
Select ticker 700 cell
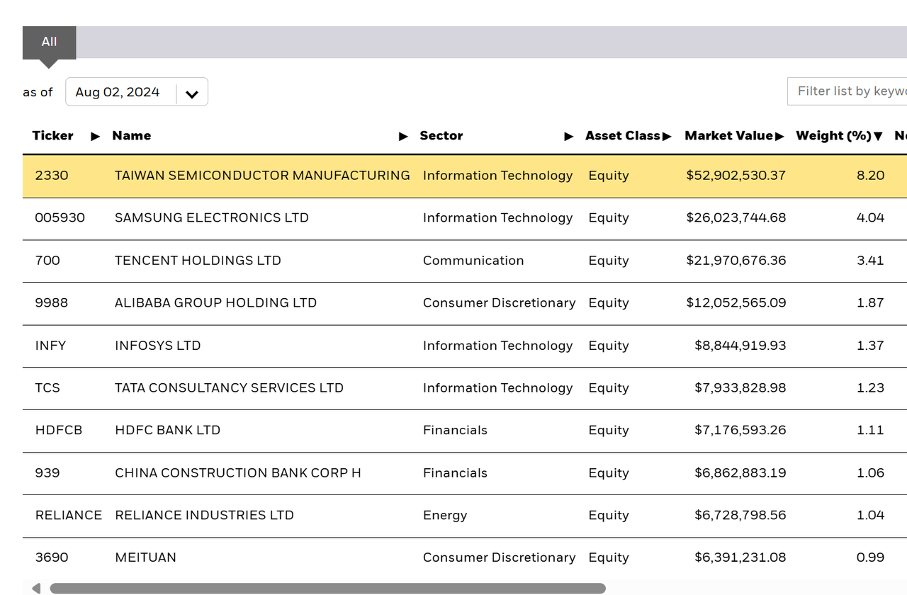coord(47,260)
